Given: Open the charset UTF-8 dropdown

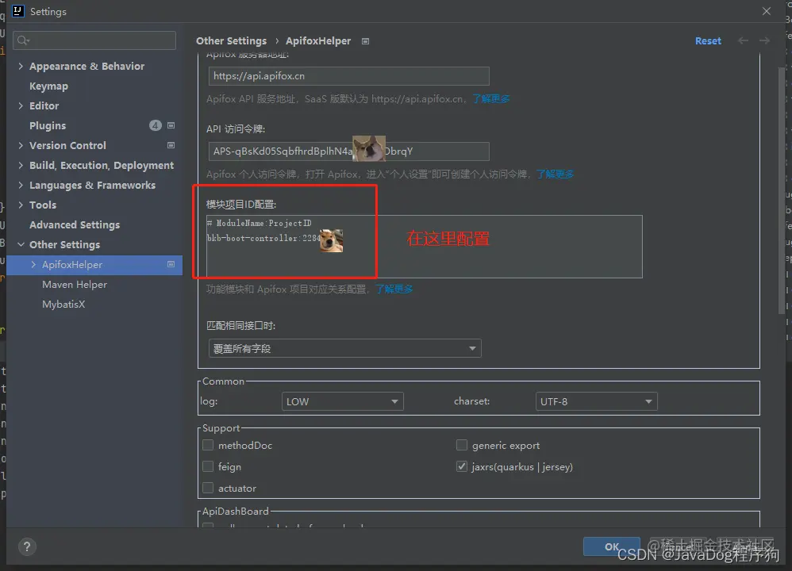Looking at the screenshot, I should coord(597,402).
